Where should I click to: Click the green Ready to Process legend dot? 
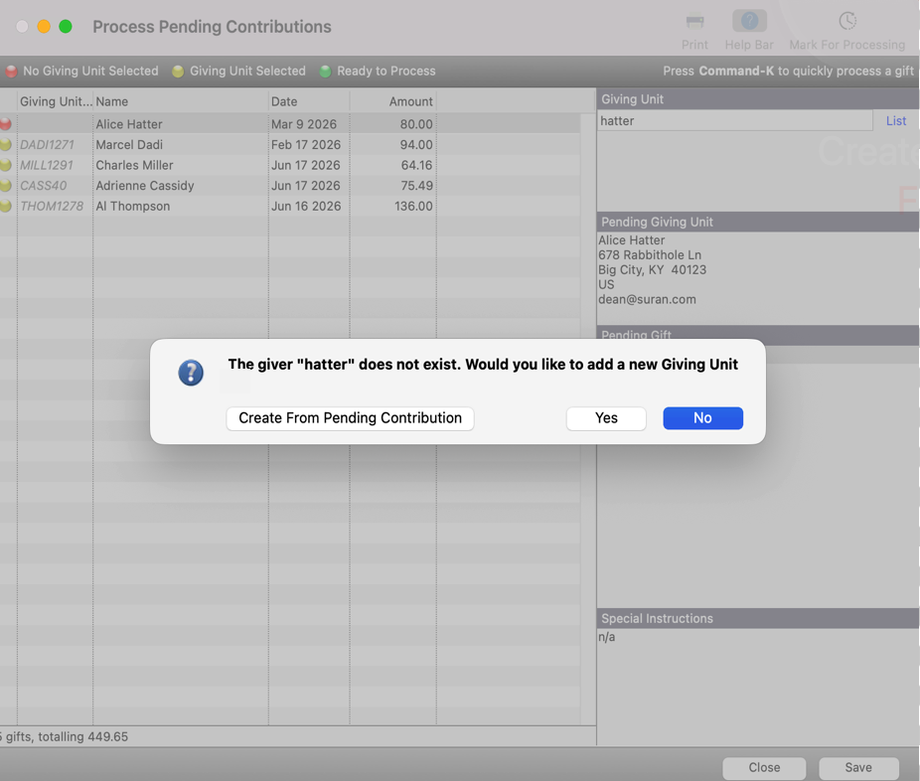click(325, 71)
